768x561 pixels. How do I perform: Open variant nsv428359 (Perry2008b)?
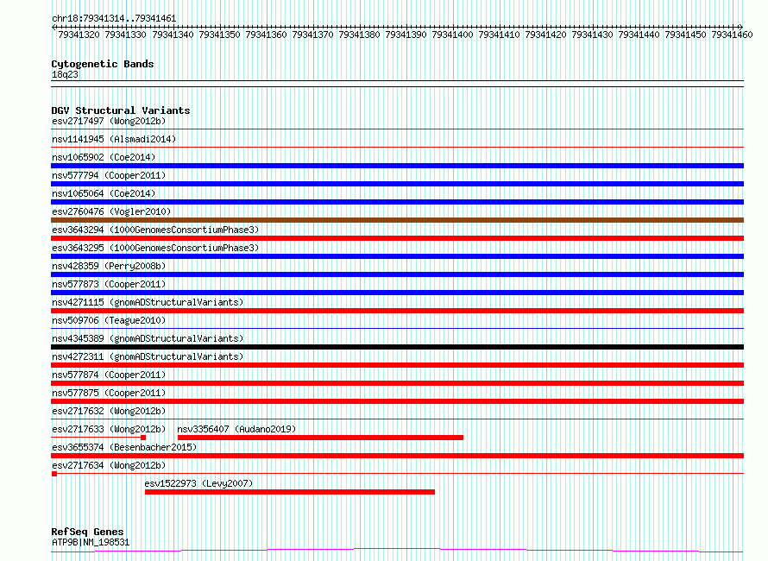point(109,266)
